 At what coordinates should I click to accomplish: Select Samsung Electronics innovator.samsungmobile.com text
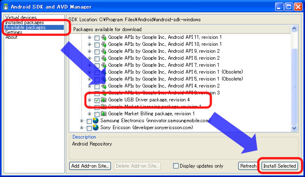(x=156, y=121)
